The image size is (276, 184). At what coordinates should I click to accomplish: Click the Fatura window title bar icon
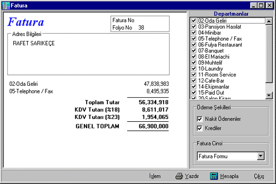tap(6, 5)
